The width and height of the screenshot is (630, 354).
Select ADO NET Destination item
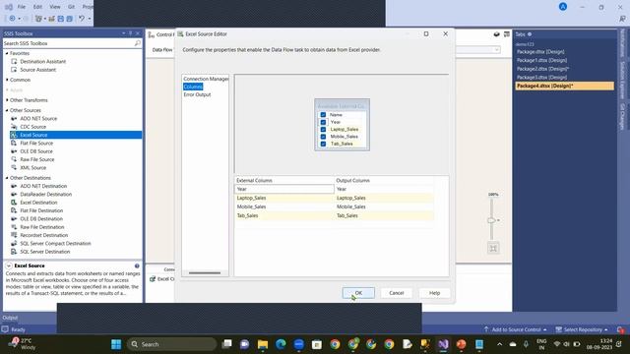43,186
